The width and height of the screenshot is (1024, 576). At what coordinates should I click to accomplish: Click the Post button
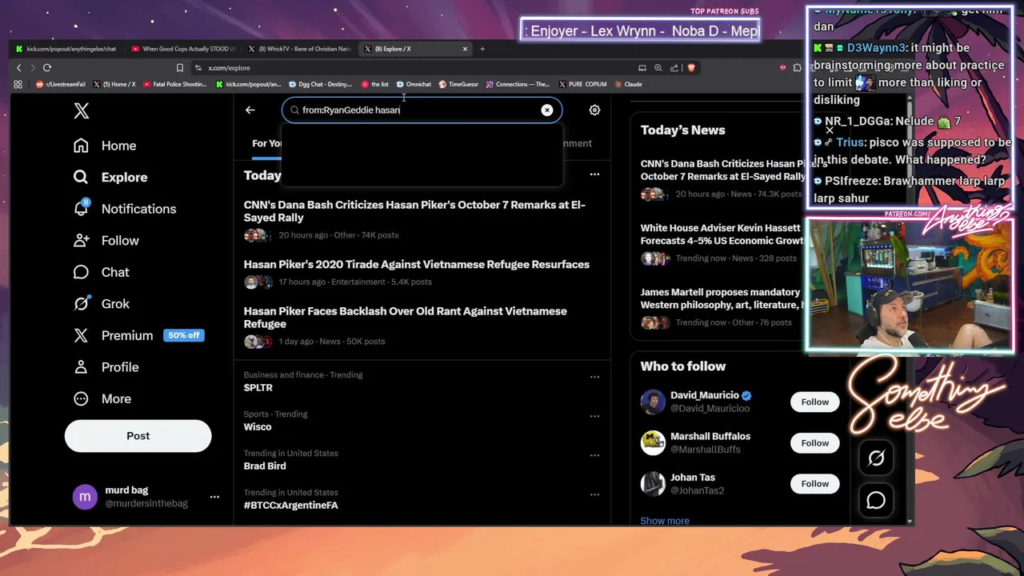tap(138, 436)
